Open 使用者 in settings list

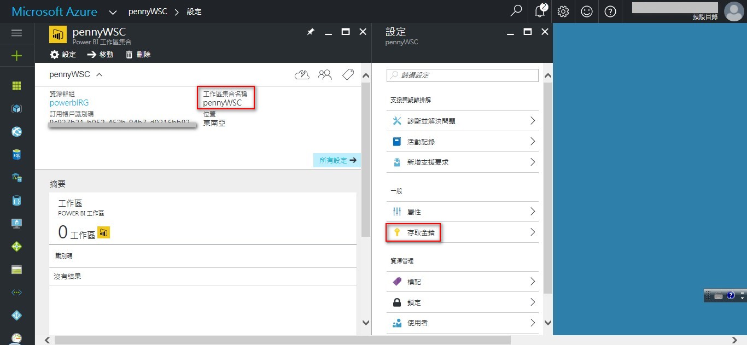[463, 323]
